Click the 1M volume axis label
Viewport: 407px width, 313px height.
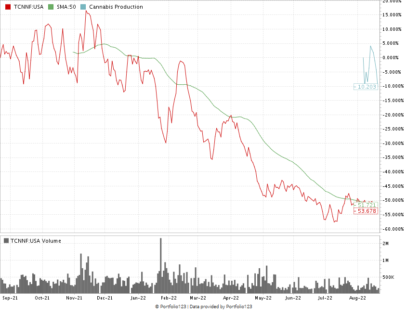pyautogui.click(x=385, y=261)
